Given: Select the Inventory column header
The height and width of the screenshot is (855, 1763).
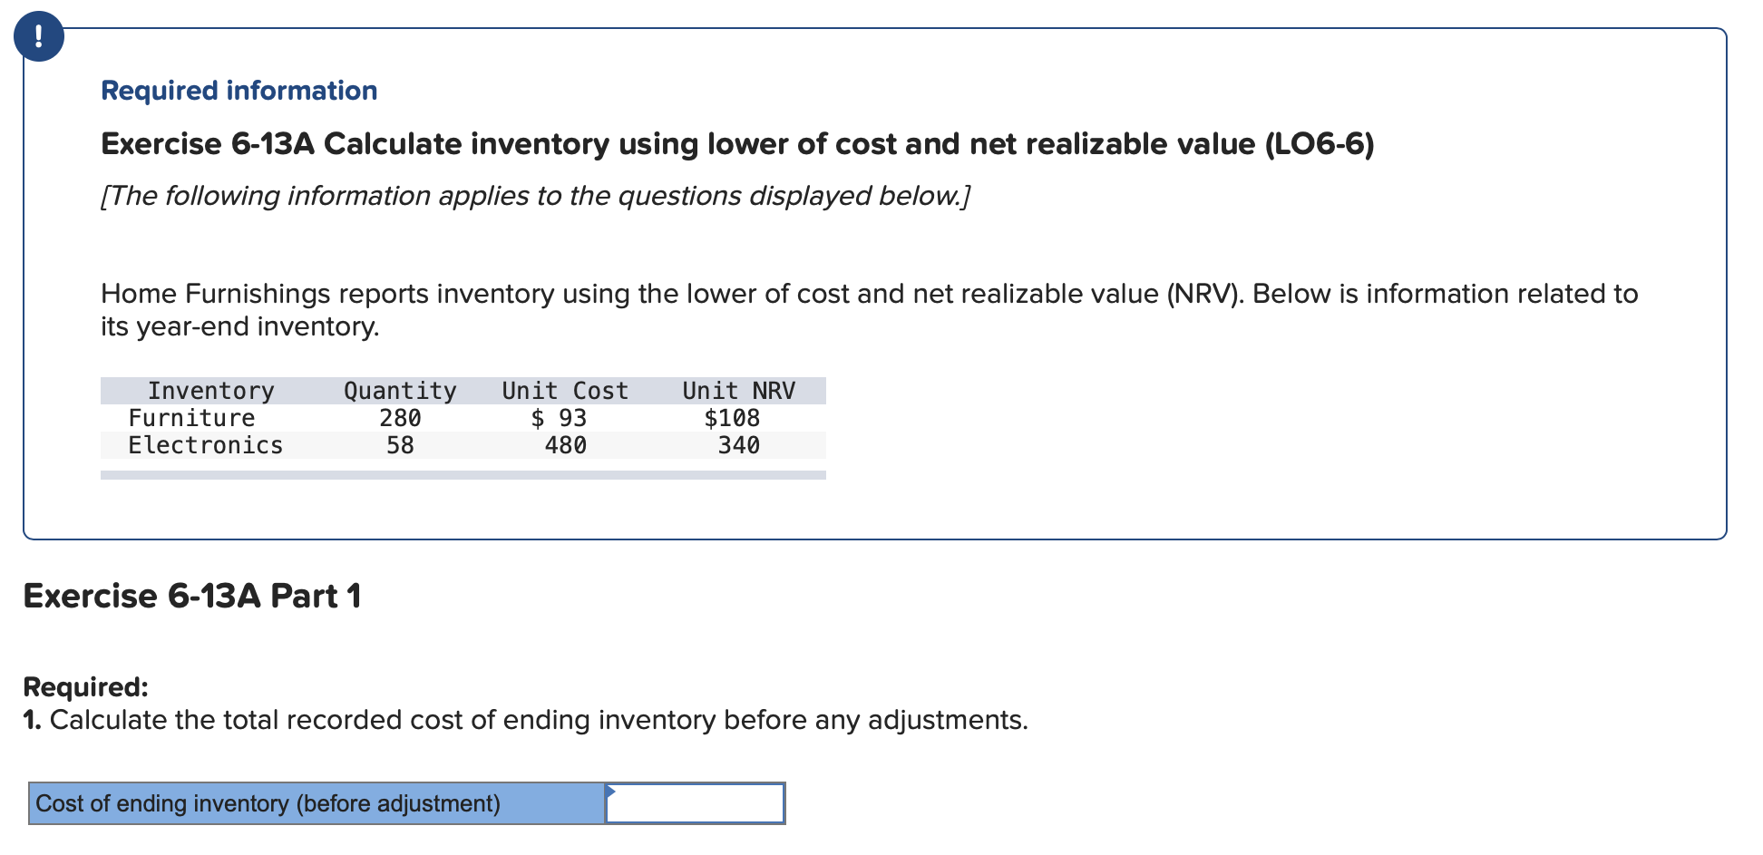Looking at the screenshot, I should click(x=211, y=390).
